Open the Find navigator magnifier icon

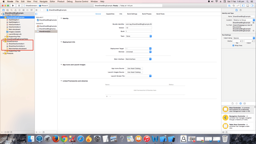tap(11, 10)
